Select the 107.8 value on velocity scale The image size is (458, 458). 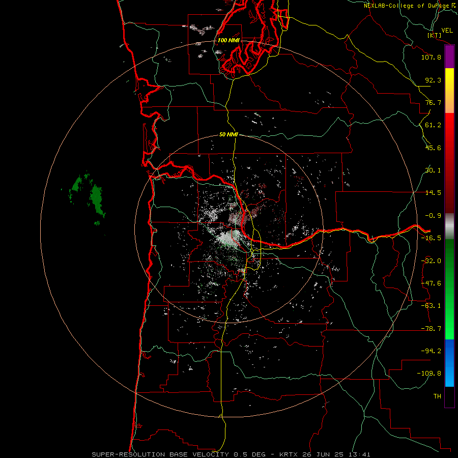431,57
